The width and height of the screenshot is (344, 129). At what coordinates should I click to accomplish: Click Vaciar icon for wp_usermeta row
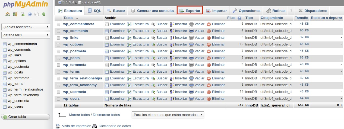pos(191,92)
